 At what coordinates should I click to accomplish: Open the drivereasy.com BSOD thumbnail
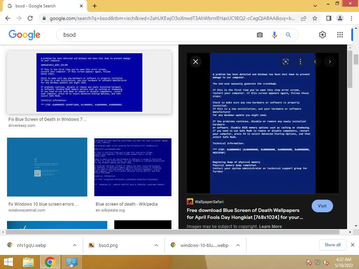click(89, 82)
